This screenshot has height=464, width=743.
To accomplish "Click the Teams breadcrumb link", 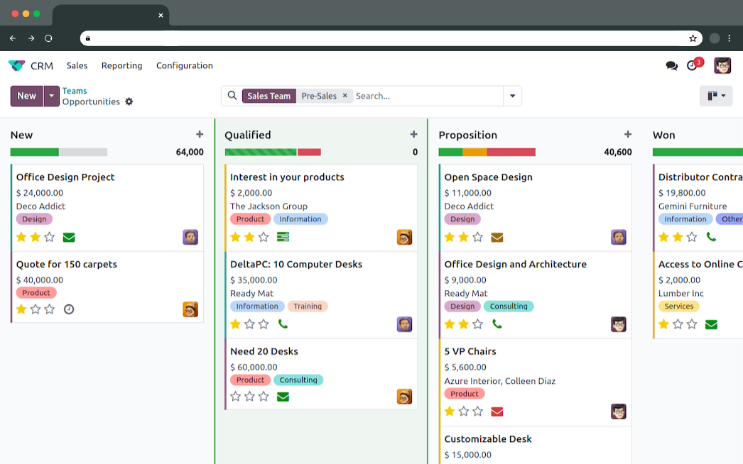I will point(75,91).
